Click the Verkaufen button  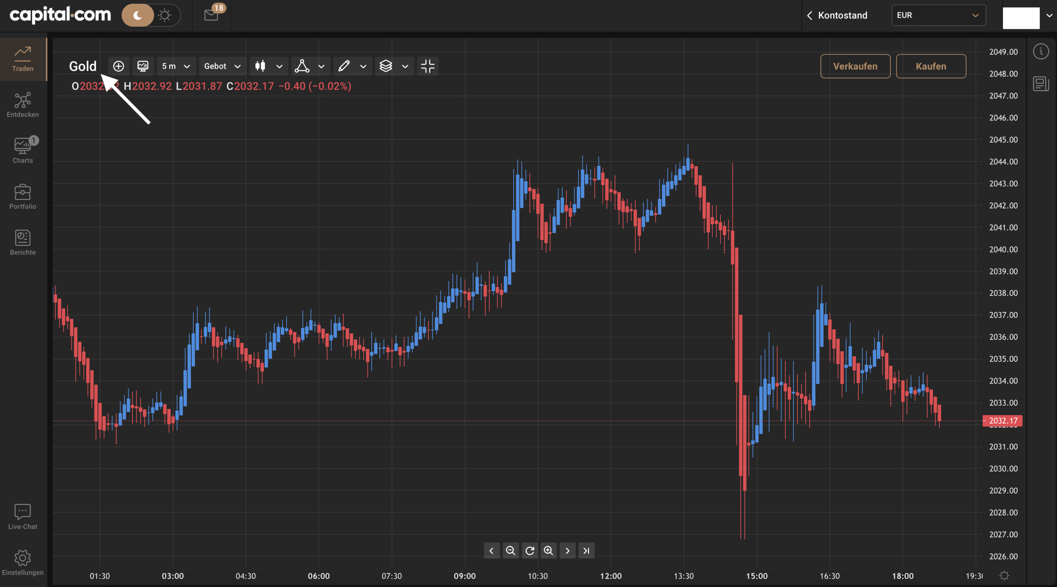[855, 66]
